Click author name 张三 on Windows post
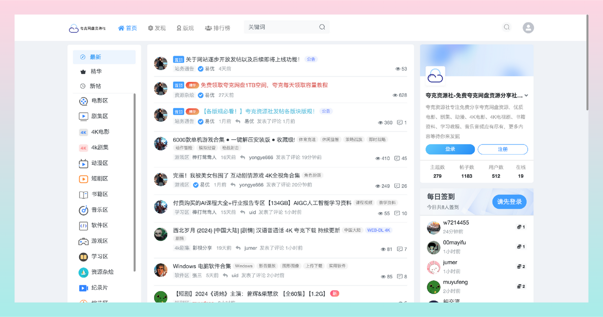Image resolution: width=603 pixels, height=317 pixels. pos(197,276)
